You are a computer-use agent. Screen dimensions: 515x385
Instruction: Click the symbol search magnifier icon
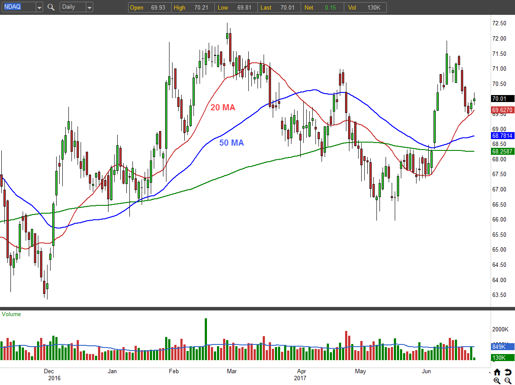click(x=51, y=7)
